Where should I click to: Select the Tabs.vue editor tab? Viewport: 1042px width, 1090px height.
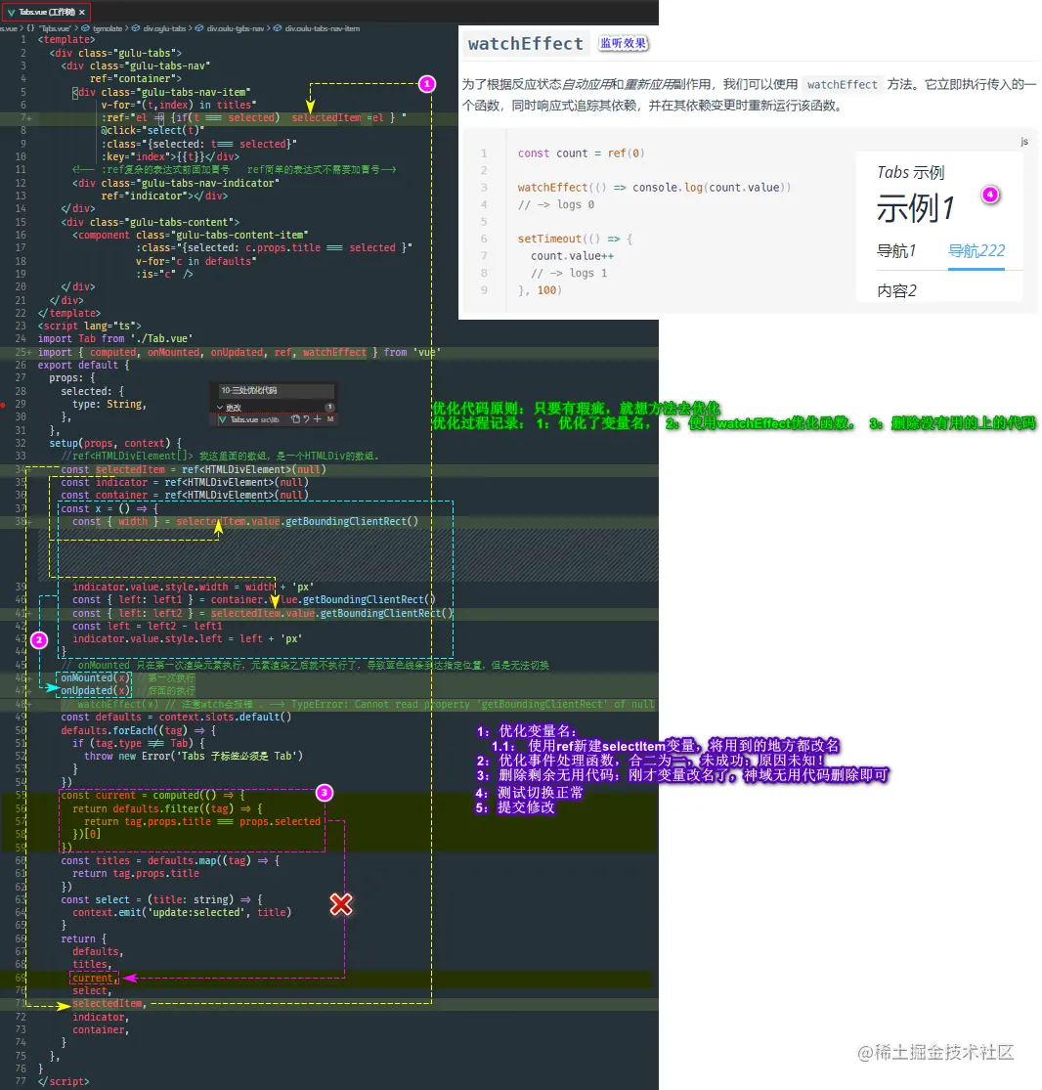pos(46,12)
